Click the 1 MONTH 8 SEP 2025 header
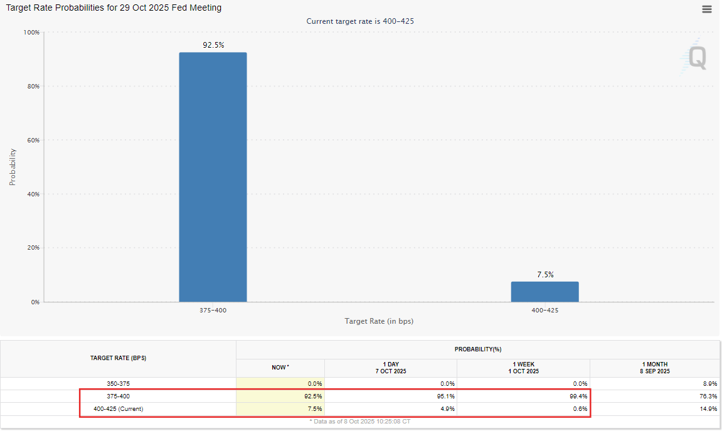This screenshot has width=722, height=431. [655, 368]
